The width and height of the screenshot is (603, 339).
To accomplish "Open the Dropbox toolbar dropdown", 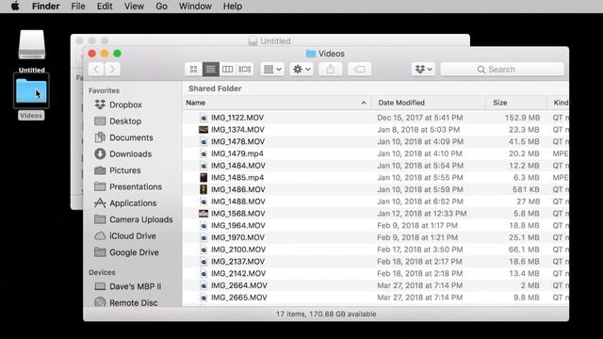I will 423,69.
